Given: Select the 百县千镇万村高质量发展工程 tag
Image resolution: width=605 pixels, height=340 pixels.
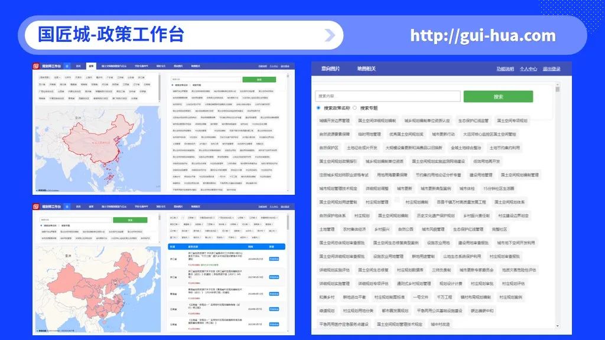Looking at the screenshot, I should (x=461, y=202).
